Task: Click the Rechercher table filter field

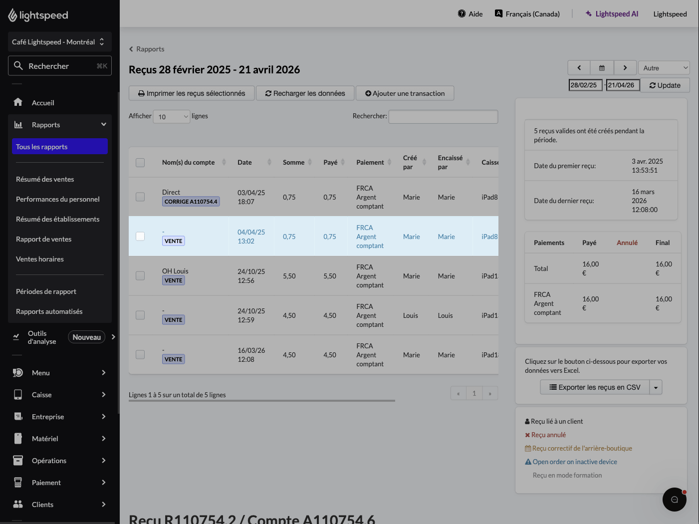Action: 443,117
